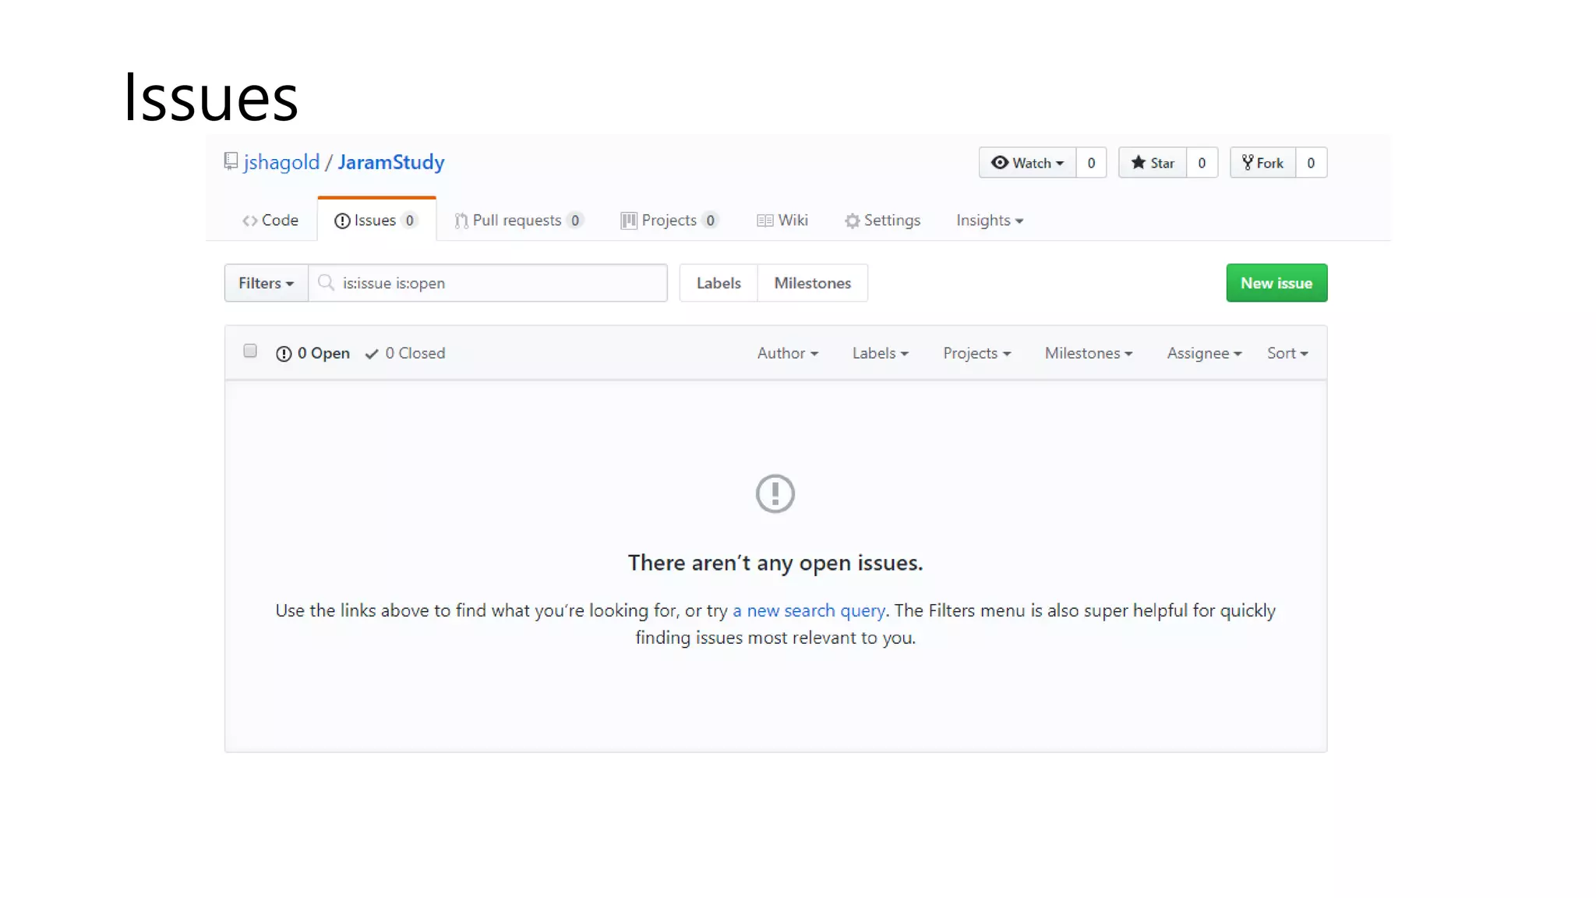The height and width of the screenshot is (898, 1596).
Task: Open the Pull requests tab
Action: (518, 221)
